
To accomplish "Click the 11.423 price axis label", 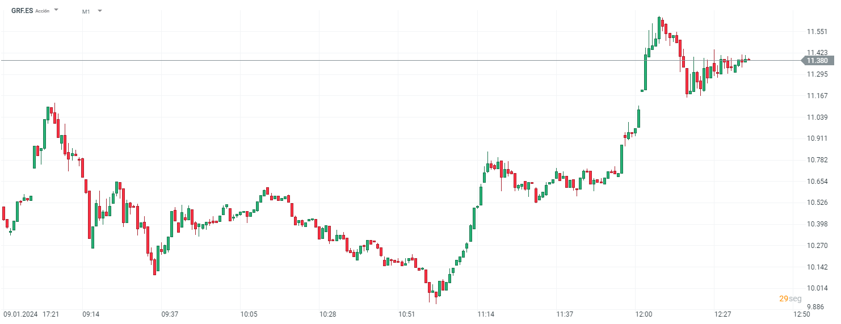I will tap(817, 53).
